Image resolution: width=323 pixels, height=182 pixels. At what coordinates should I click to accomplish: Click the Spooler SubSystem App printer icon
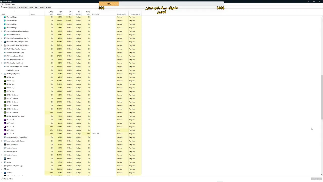point(5,166)
